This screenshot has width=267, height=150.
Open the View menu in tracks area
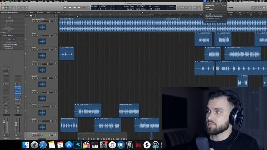coord(48,12)
